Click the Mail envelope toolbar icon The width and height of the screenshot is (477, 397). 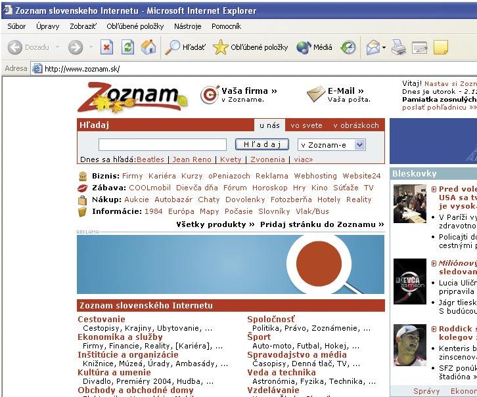373,47
